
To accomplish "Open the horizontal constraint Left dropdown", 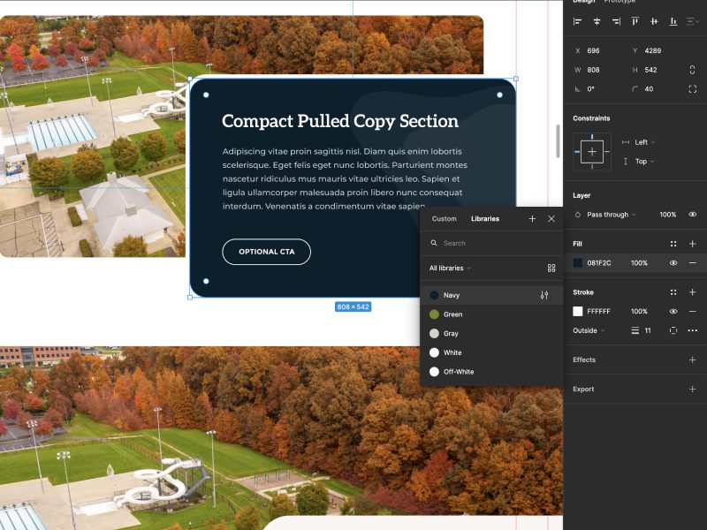I will pos(645,142).
